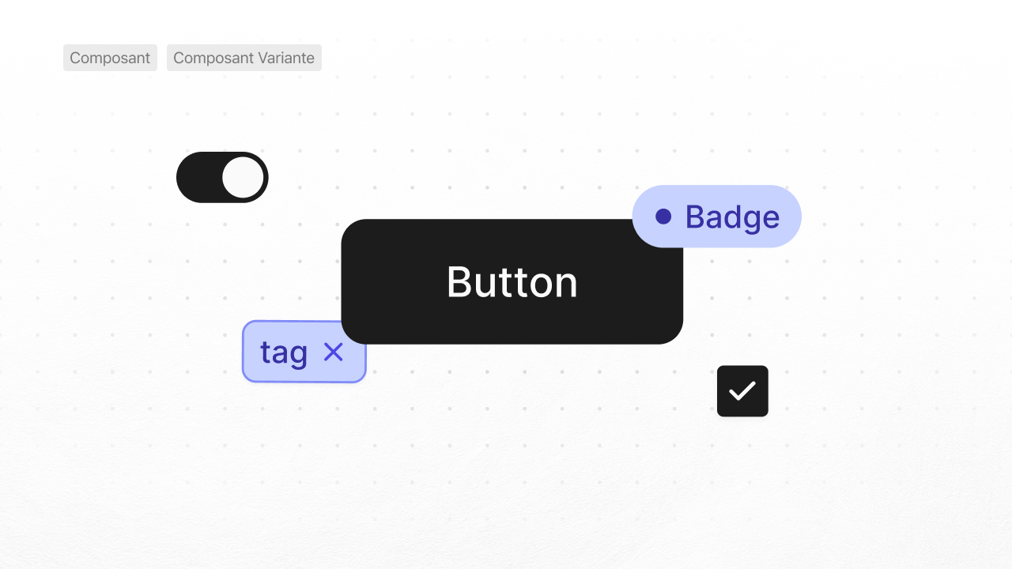Click the "Button" text label
This screenshot has height=569, width=1012.
(512, 282)
